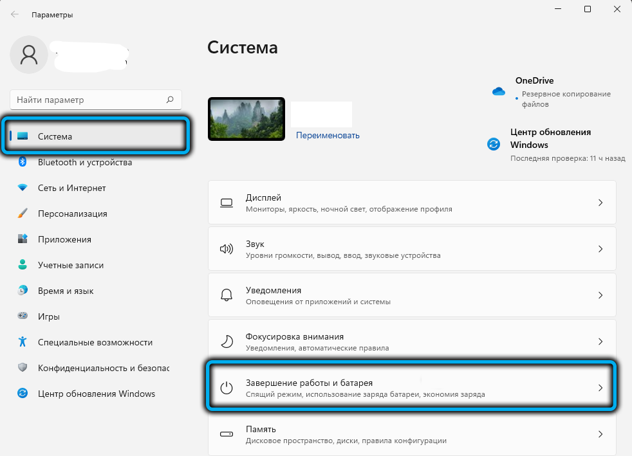Open the Учетные записи person icon

(x=23, y=265)
